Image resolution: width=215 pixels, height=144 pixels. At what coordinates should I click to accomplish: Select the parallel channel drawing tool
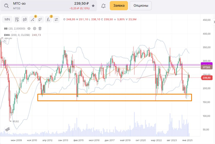(40, 19)
